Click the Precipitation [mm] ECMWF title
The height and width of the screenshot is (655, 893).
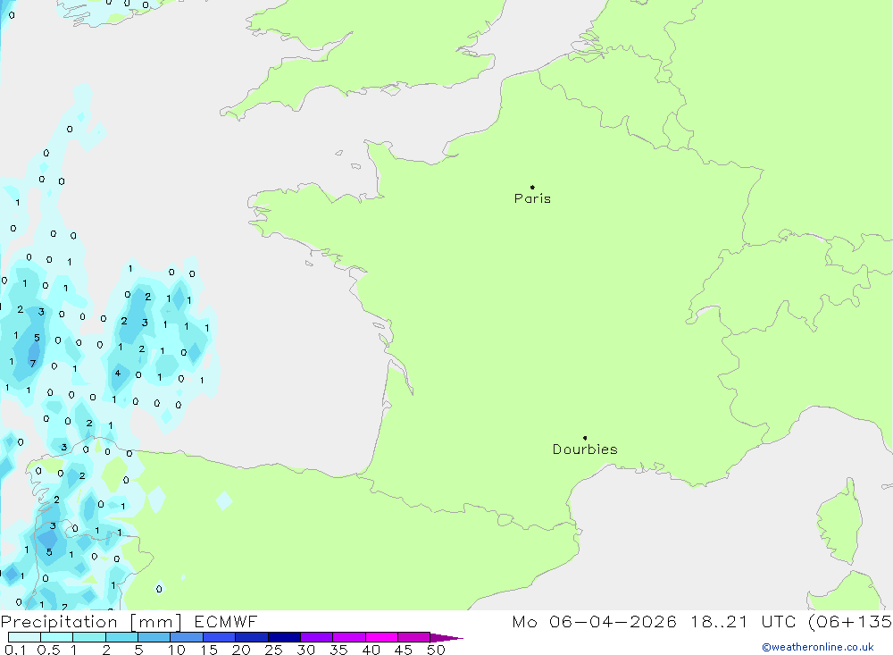pos(129,622)
